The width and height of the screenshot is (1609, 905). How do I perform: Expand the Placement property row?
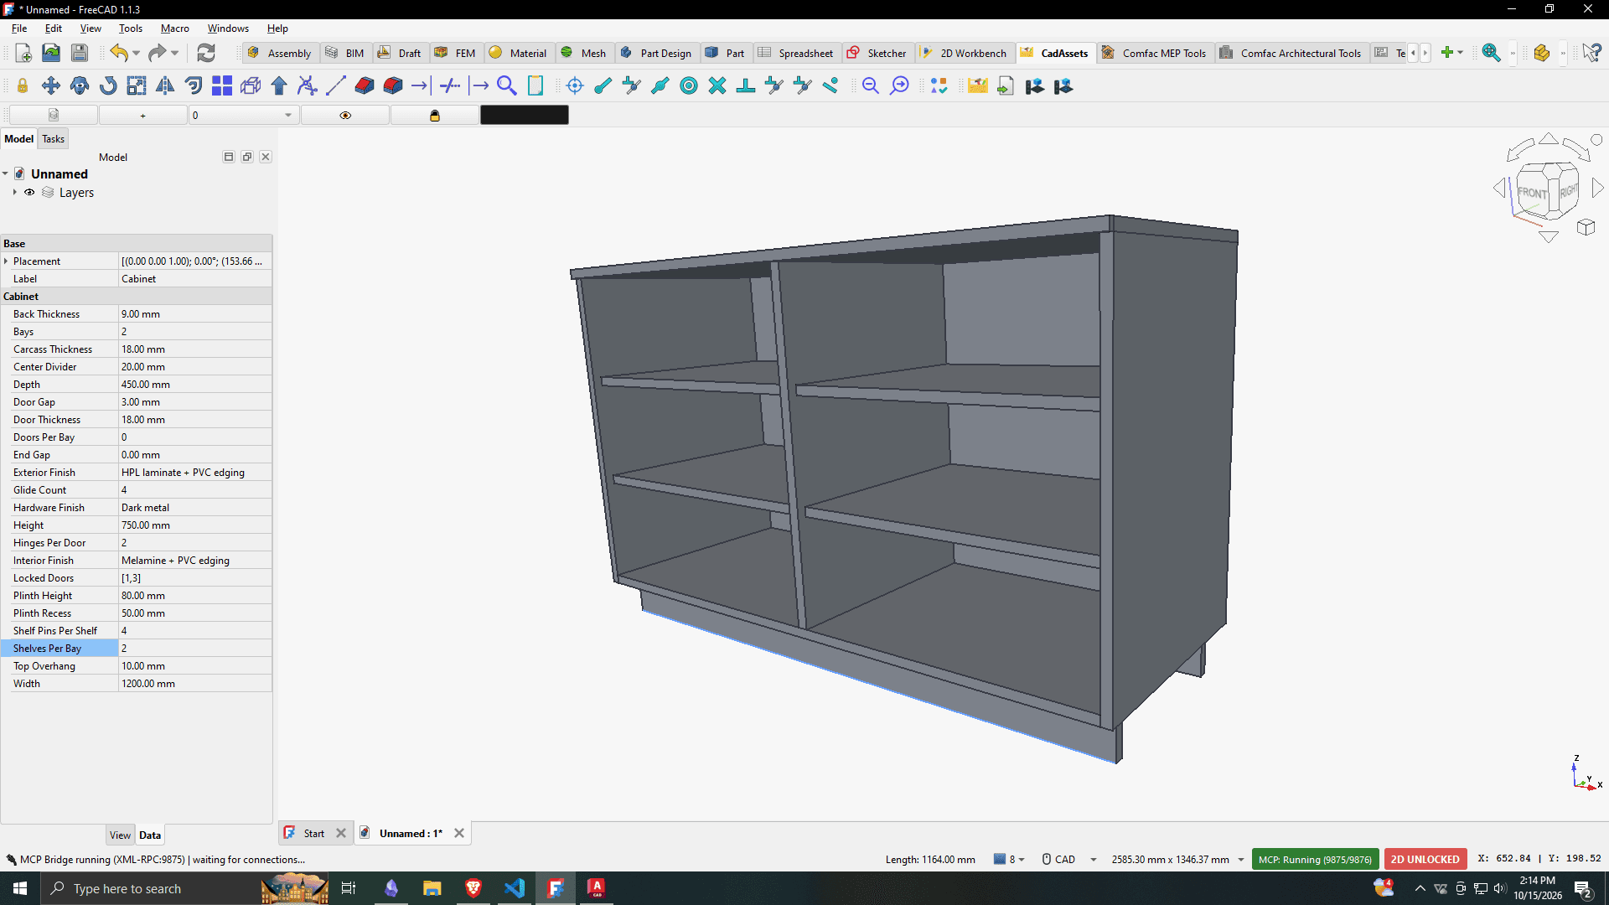(6, 261)
